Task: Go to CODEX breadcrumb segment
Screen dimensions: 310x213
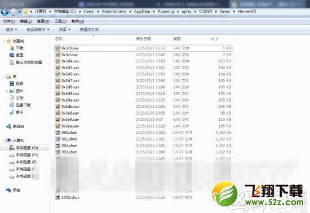Action: (x=206, y=11)
